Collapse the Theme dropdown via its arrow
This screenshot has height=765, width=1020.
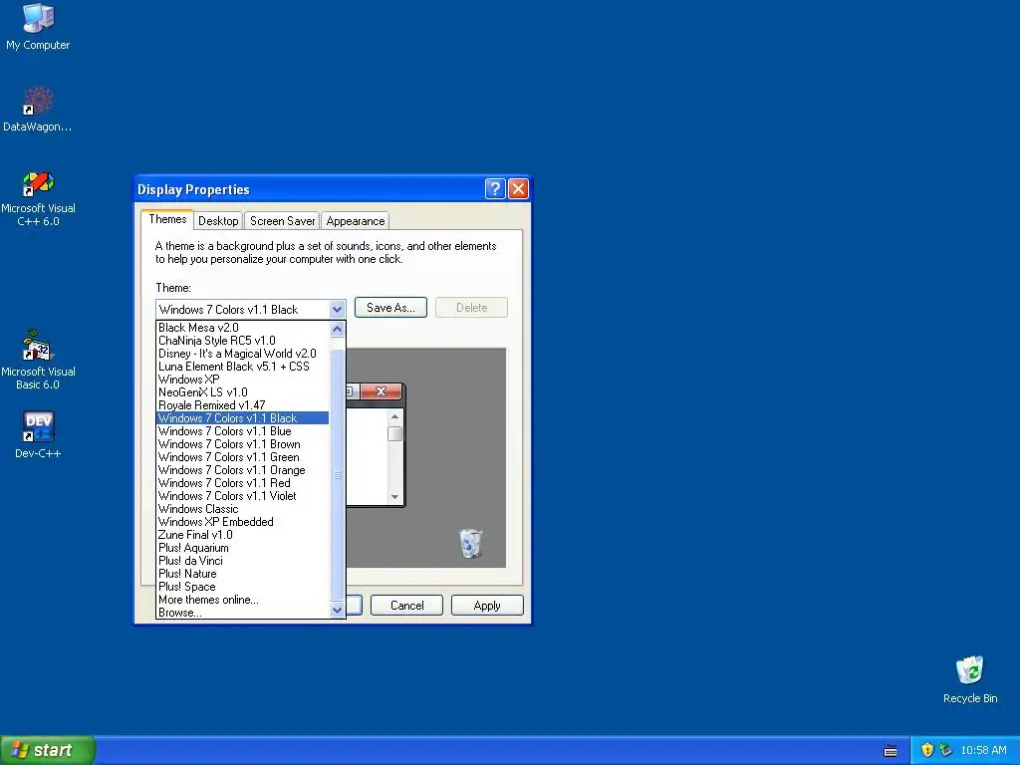click(x=337, y=310)
